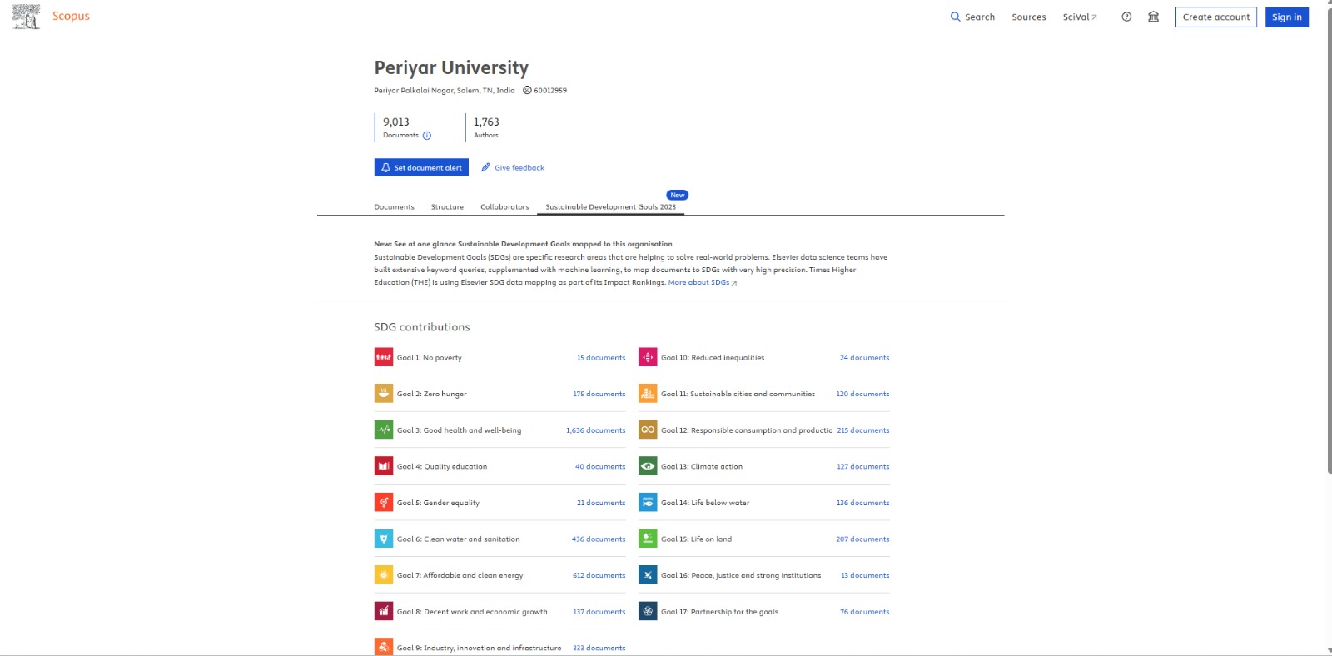Screen dimensions: 1332x656
Task: Open 1,636 documents link for Goal 3
Action: click(595, 430)
